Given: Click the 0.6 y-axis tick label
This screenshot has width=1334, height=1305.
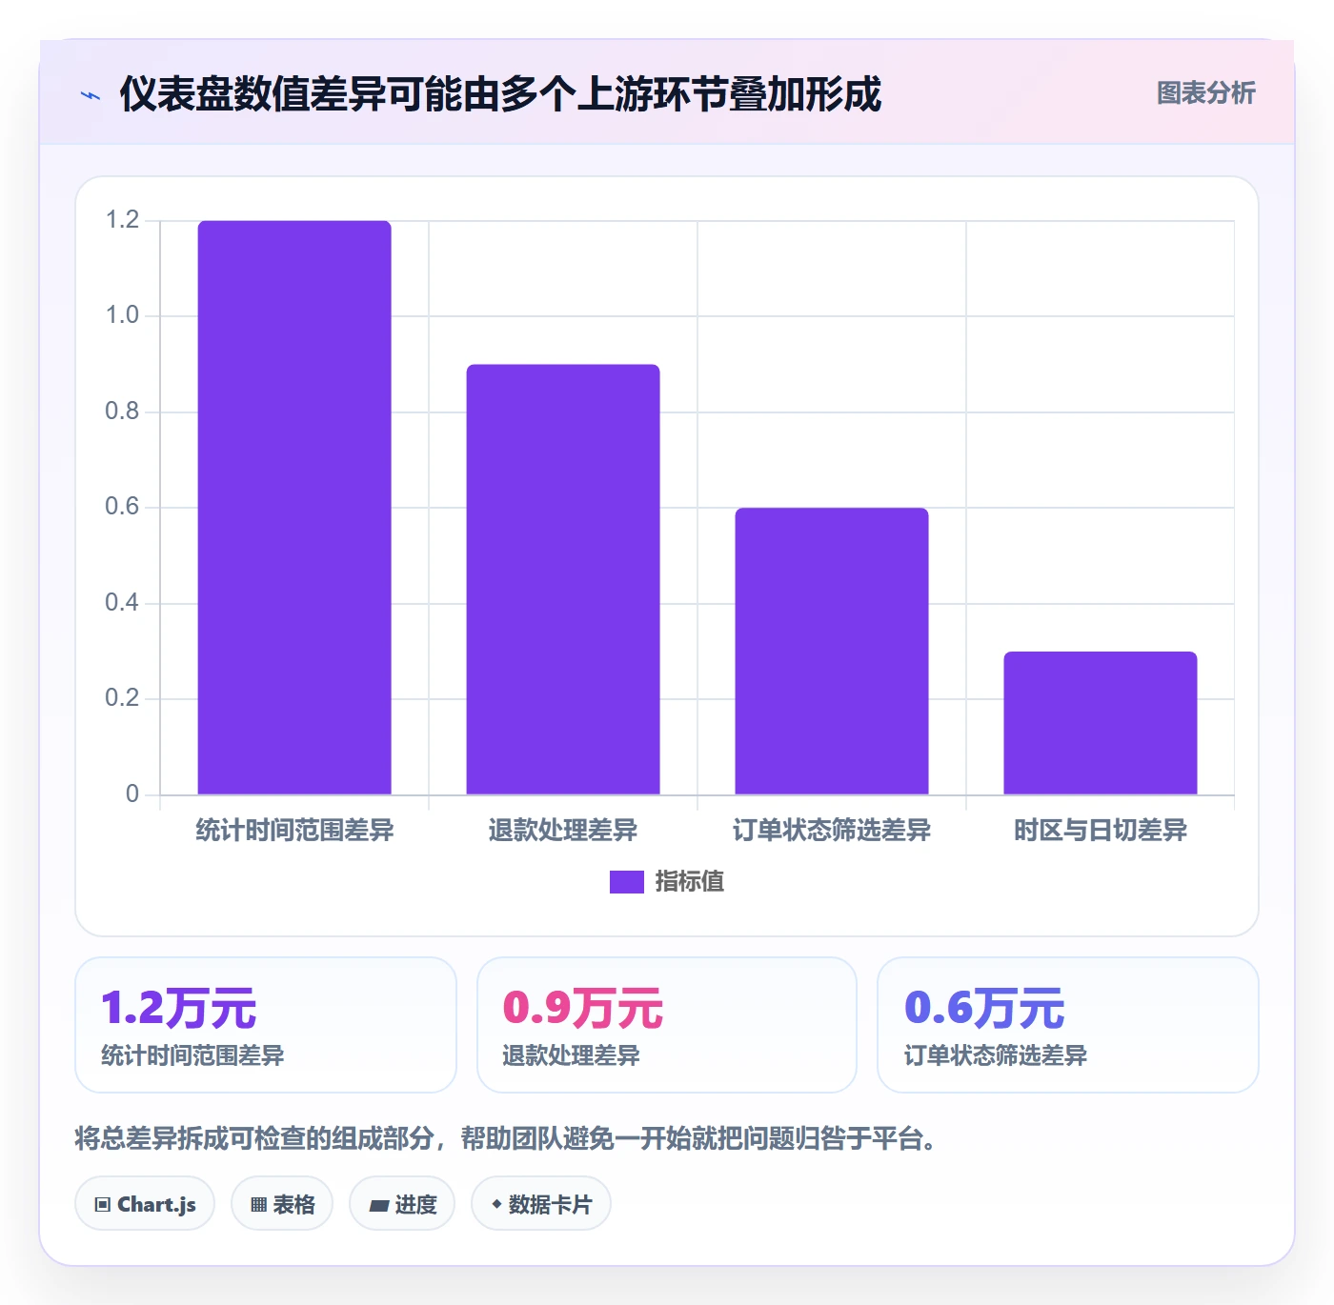Looking at the screenshot, I should [x=122, y=507].
